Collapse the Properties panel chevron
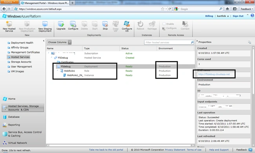This screenshot has height=153, width=255. point(197,41)
